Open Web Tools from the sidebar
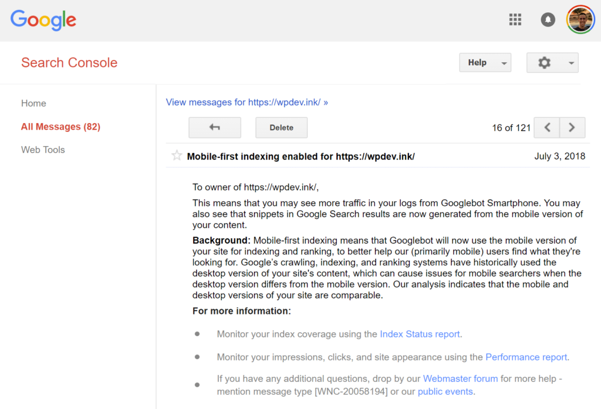Image resolution: width=601 pixels, height=409 pixels. click(43, 150)
